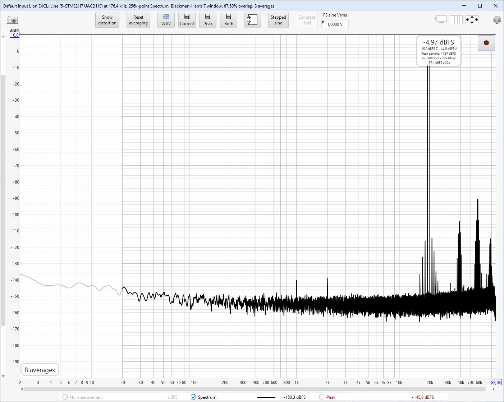Screen dimensions: 504x402
Task: Click the top Y-axis limit 10,0 box
Action: (15, 35)
